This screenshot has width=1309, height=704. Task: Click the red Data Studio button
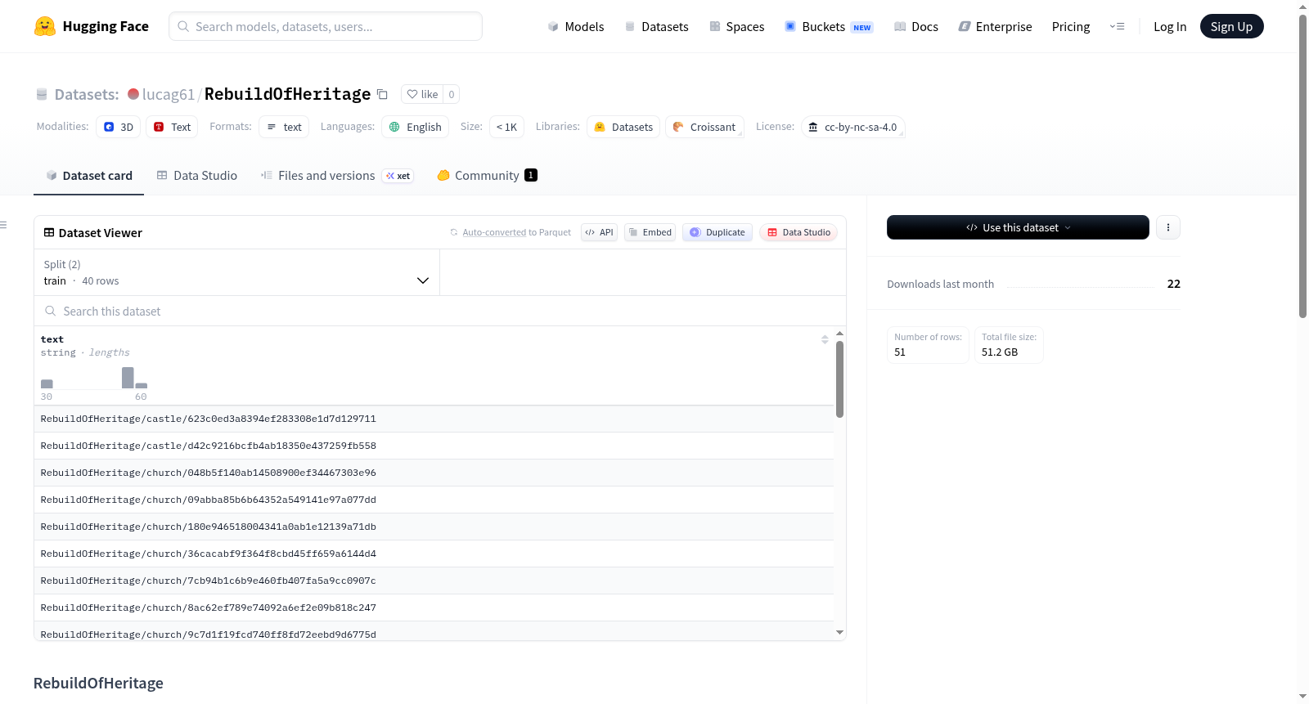click(x=798, y=232)
